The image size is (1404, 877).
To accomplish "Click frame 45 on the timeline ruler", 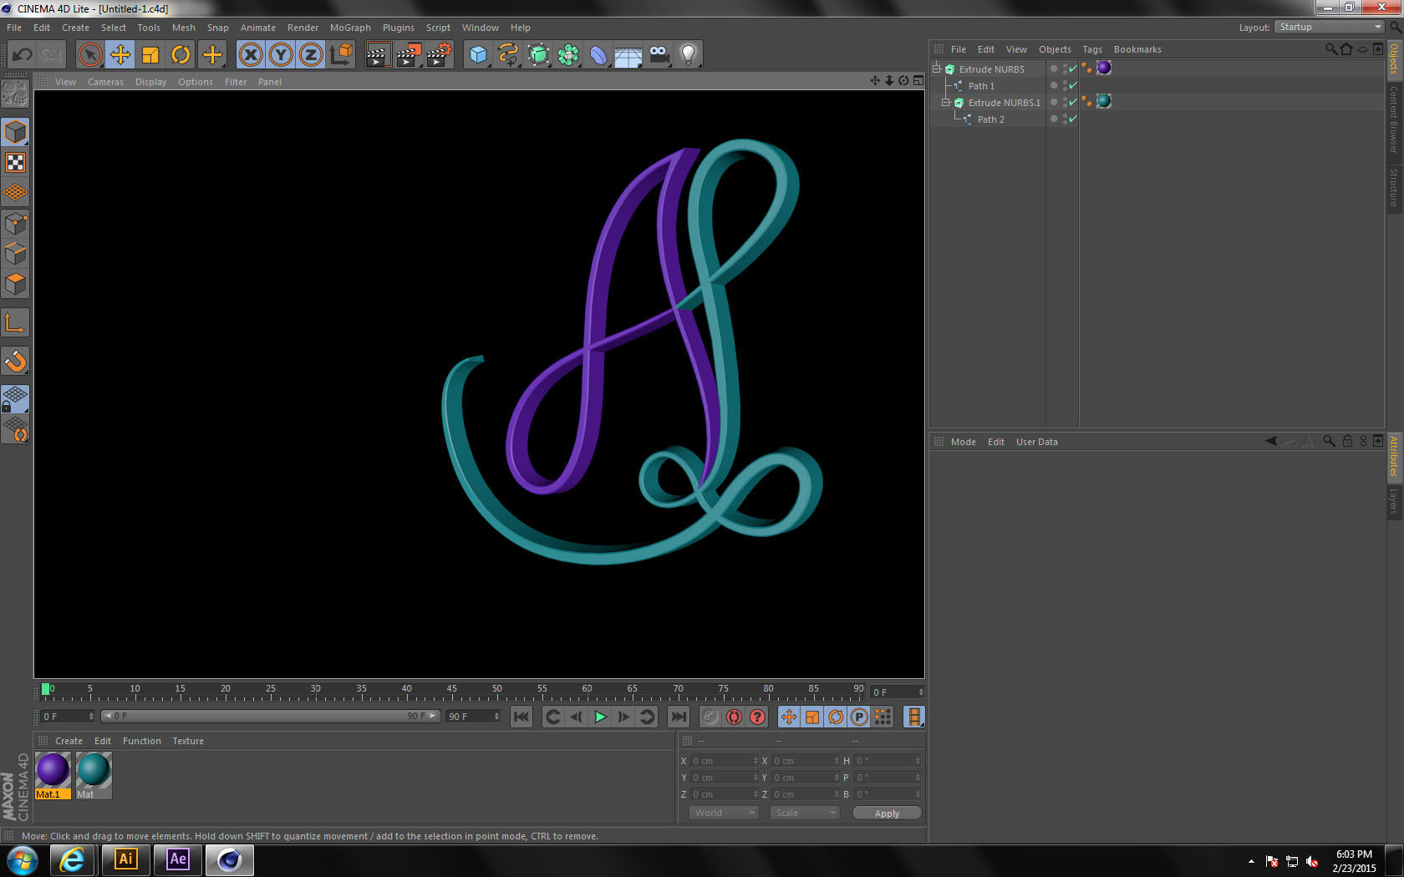I will click(x=452, y=690).
